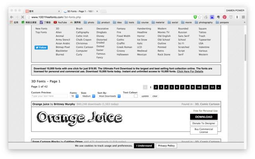255x159 pixels.
Task: Open the Sans Serif font category
Action: click(x=184, y=36)
